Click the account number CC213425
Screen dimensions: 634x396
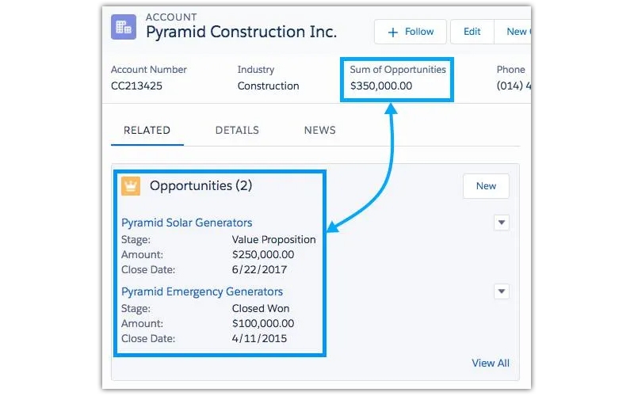[x=136, y=86]
